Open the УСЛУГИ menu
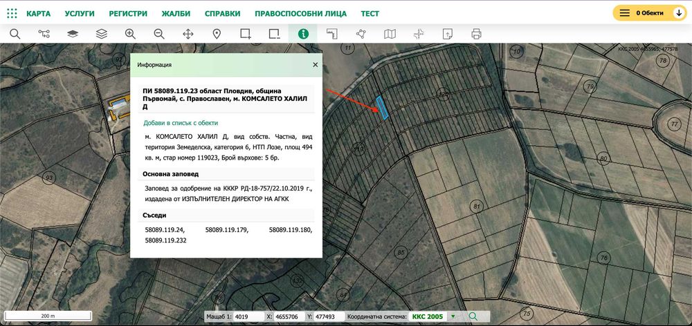This screenshot has width=692, height=326. coord(80,14)
